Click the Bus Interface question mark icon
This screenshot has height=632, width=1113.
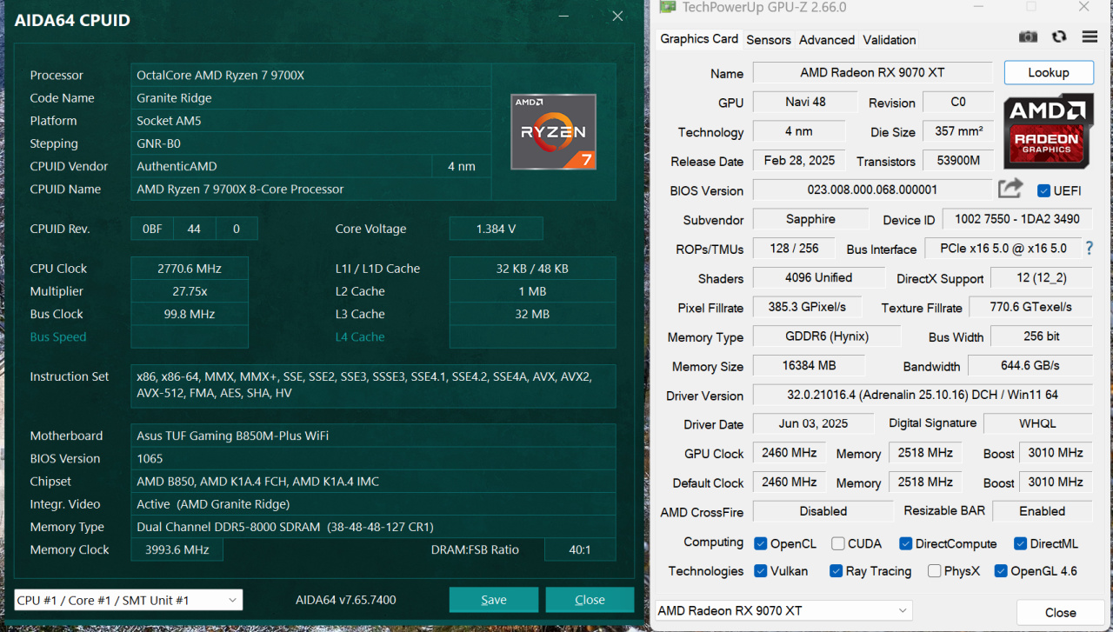tap(1089, 249)
